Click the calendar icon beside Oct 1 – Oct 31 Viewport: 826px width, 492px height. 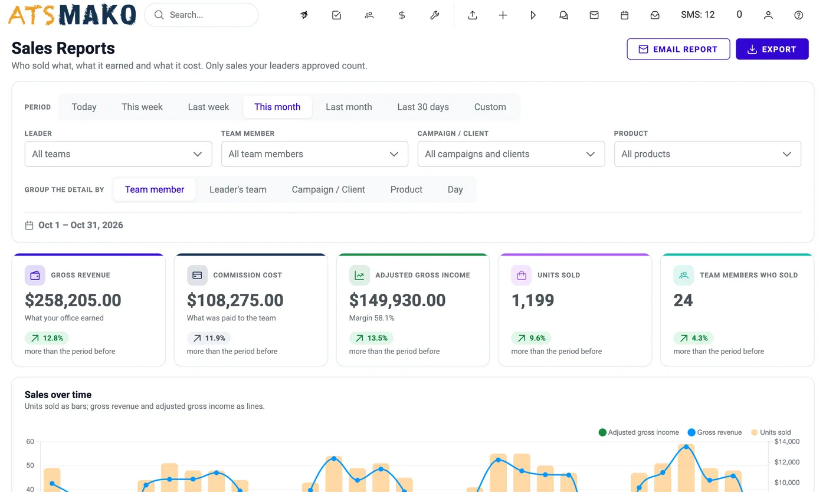tap(29, 225)
